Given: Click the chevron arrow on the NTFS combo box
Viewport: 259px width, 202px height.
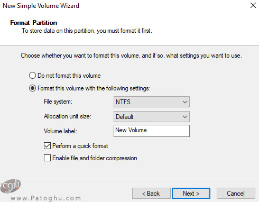Looking at the screenshot, I should [x=185, y=102].
